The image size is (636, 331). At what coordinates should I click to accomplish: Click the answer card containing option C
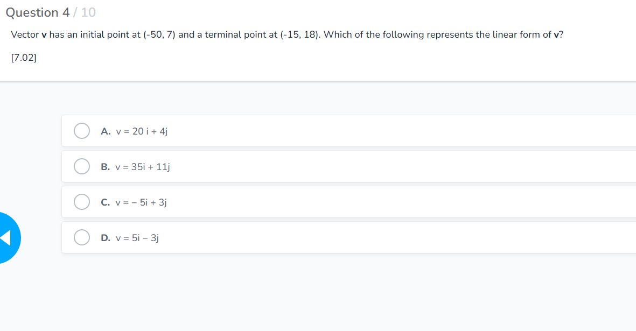pos(323,202)
